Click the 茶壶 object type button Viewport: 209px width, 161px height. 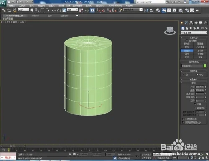(187, 57)
